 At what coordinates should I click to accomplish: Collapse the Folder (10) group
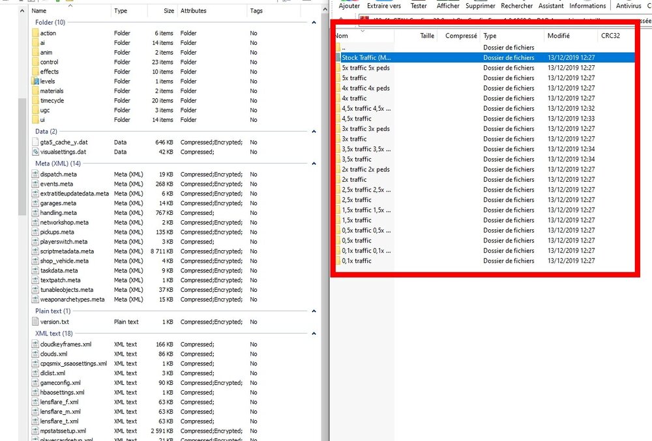pyautogui.click(x=314, y=22)
